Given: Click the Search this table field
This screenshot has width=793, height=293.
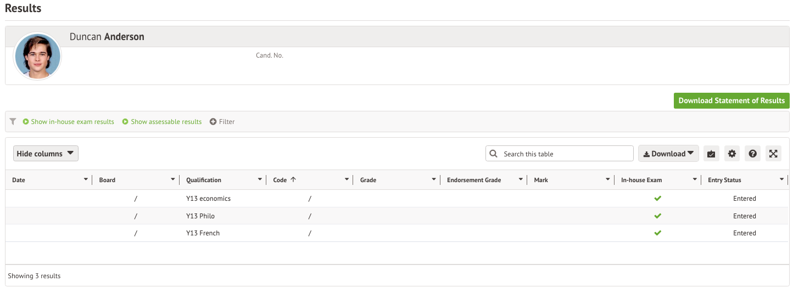Looking at the screenshot, I should [x=566, y=154].
